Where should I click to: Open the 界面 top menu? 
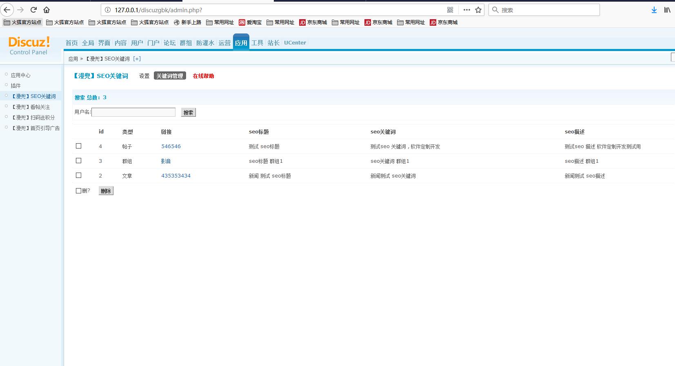pos(104,43)
